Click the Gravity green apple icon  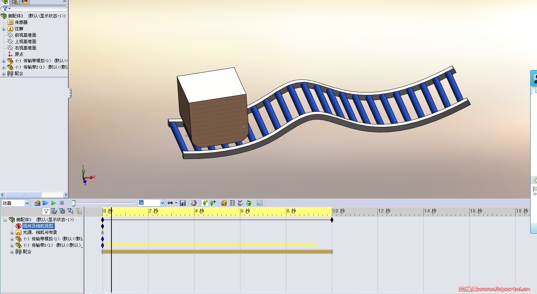coord(249,203)
